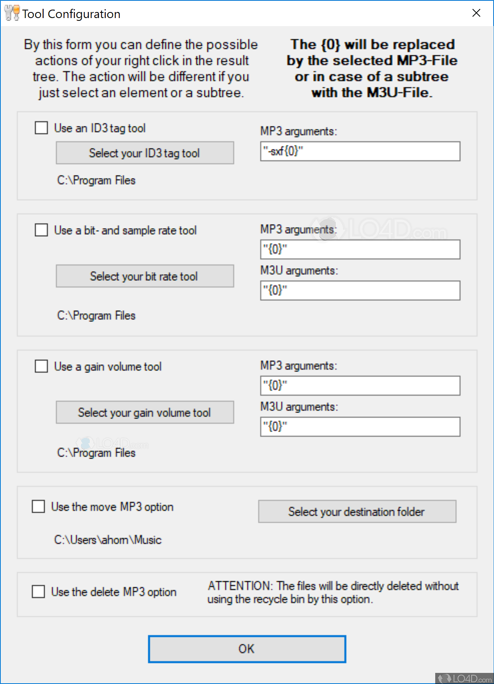This screenshot has height=684, width=494.
Task: Click the C:\Program Files path under ID3 tool
Action: coord(97,180)
